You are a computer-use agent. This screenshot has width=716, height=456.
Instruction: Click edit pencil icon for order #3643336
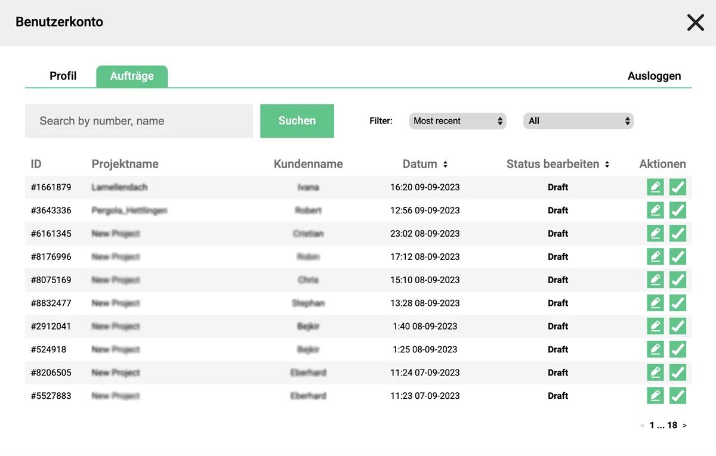coord(655,210)
